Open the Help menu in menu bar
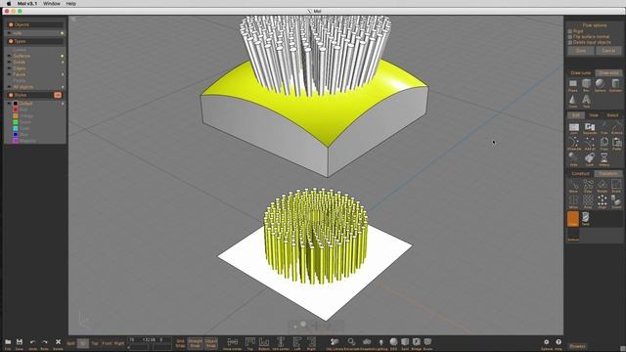 pos(70,3)
